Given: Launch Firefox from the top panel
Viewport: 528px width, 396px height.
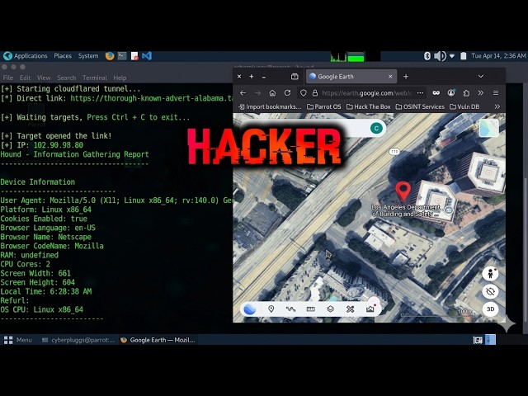Looking at the screenshot, I should 110,56.
